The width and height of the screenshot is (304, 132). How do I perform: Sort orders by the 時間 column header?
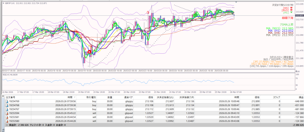70,97
